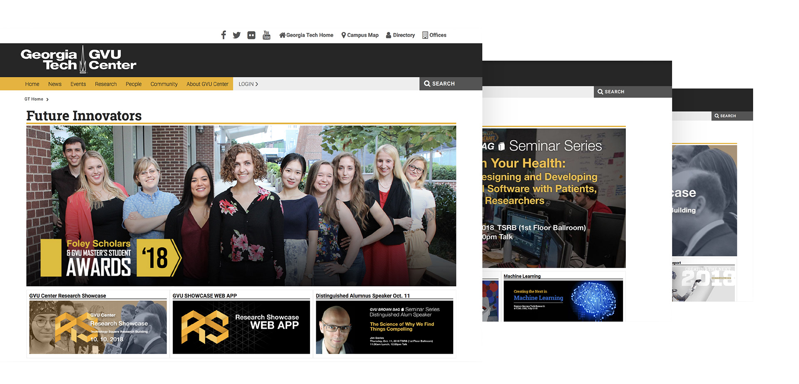Viewport: 799px width, 384px height.
Task: Open the grayscale banner in rightmost window
Action: click(704, 200)
